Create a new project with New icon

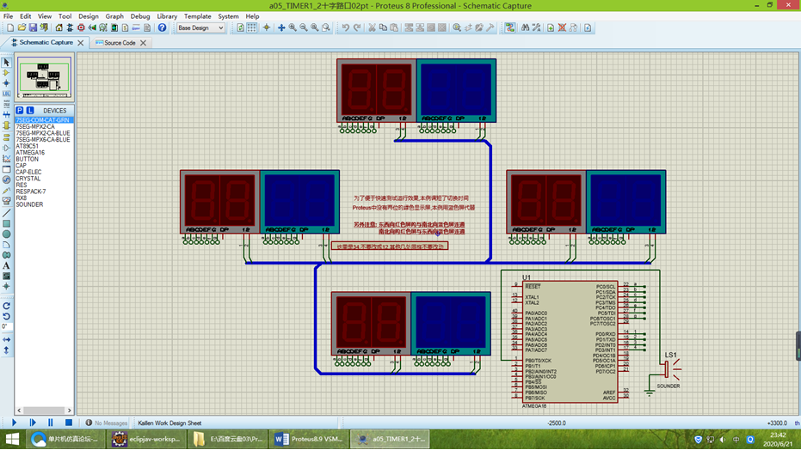(10, 27)
